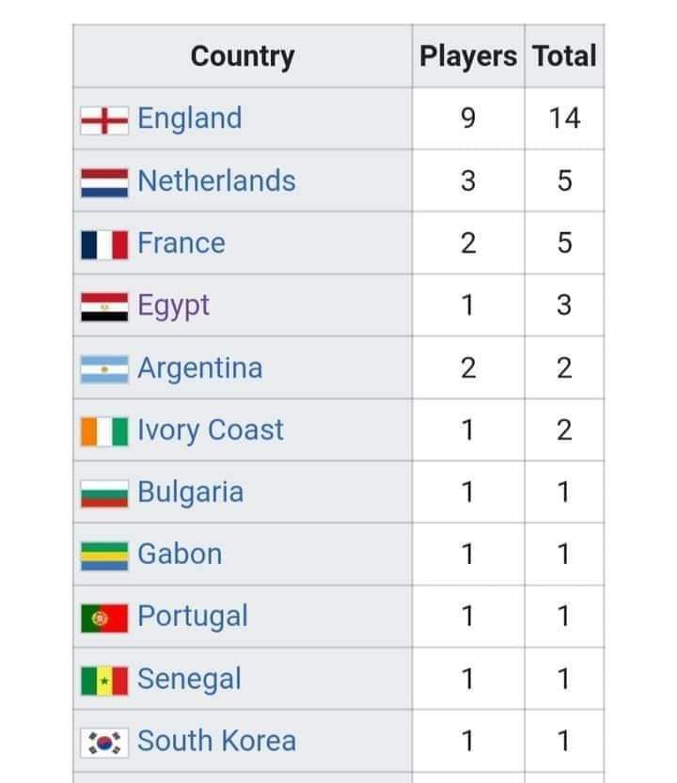Select the Country column header
The height and width of the screenshot is (783, 677).
click(243, 56)
